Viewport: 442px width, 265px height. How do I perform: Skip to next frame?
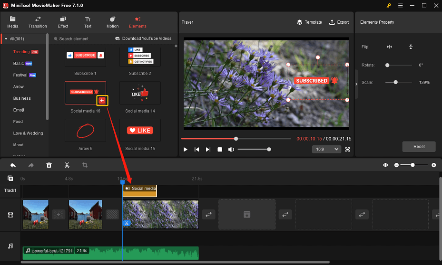[x=208, y=150]
